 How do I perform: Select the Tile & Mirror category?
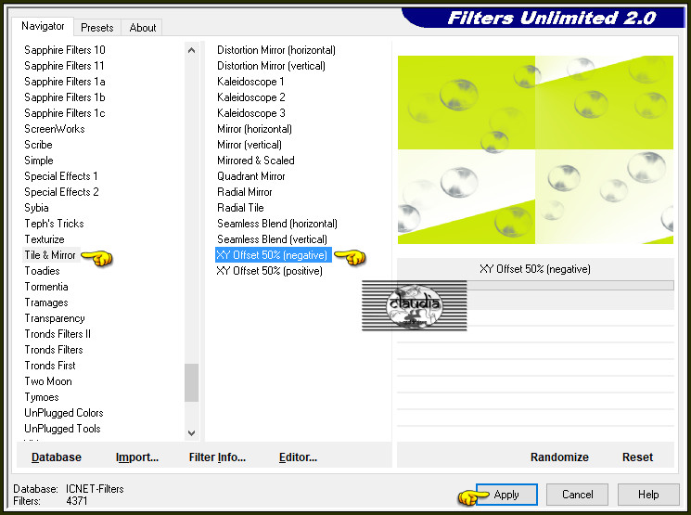click(50, 255)
